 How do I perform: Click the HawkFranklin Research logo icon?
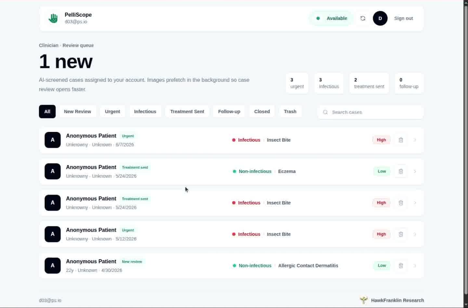pyautogui.click(x=364, y=300)
